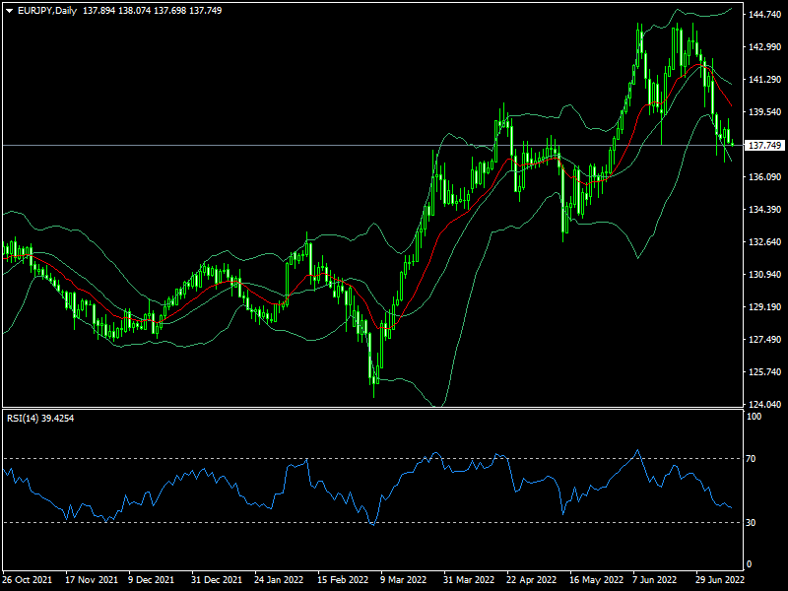The image size is (788, 591).
Task: Click price axis label 134.390
Action: coord(765,209)
